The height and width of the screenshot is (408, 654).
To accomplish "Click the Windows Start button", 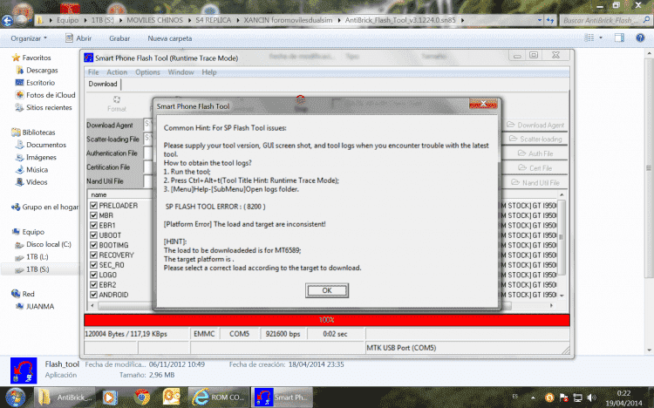I will pyautogui.click(x=15, y=398).
